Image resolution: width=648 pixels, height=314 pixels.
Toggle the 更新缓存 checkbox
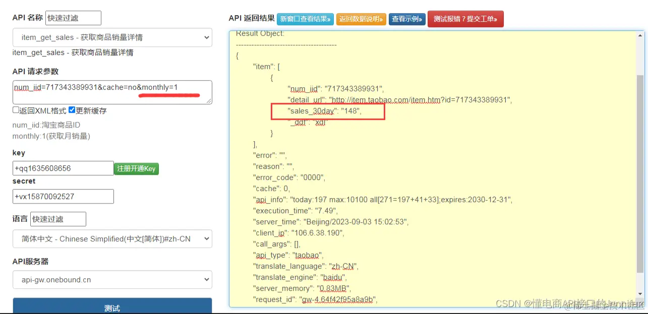click(x=72, y=110)
